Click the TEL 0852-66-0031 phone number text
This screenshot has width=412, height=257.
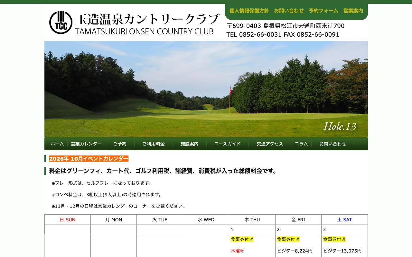click(254, 34)
